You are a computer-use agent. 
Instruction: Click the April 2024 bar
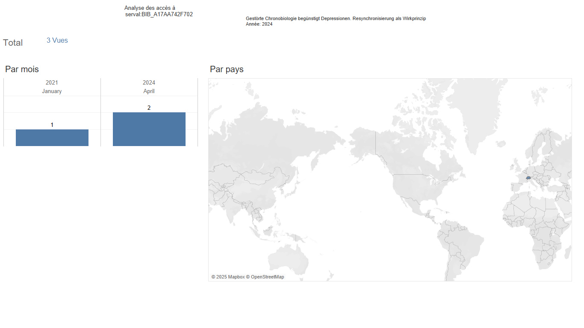pos(149,129)
